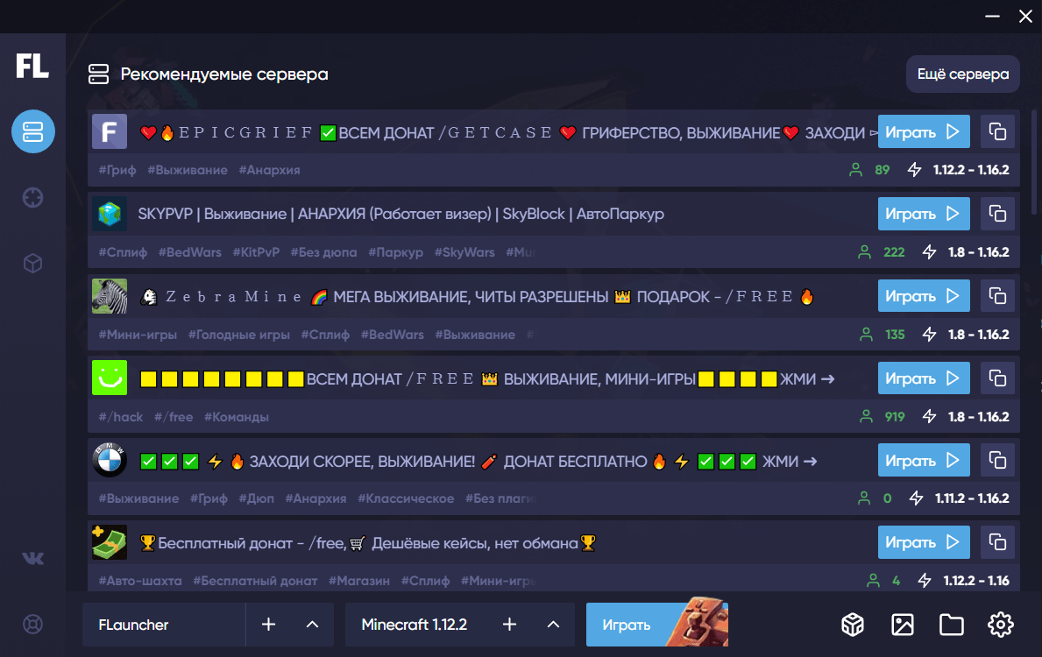Viewport: 1042px width, 657px height.
Task: Click the #Команды tag
Action: pyautogui.click(x=237, y=417)
